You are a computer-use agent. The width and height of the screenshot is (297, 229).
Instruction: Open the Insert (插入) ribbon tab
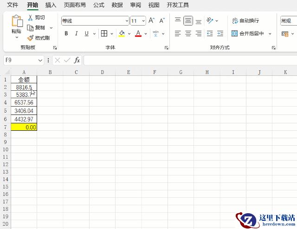51,5
